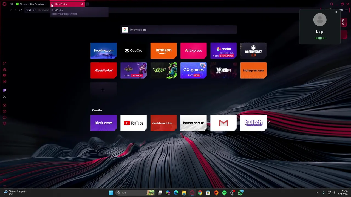351x197 pixels.
Task: Open the GX Control gamepad icon
Action: tap(11, 4)
